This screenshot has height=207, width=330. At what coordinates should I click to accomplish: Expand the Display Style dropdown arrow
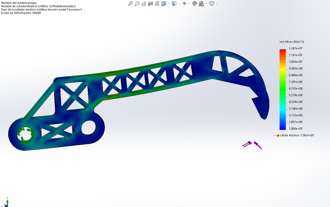click(179, 4)
